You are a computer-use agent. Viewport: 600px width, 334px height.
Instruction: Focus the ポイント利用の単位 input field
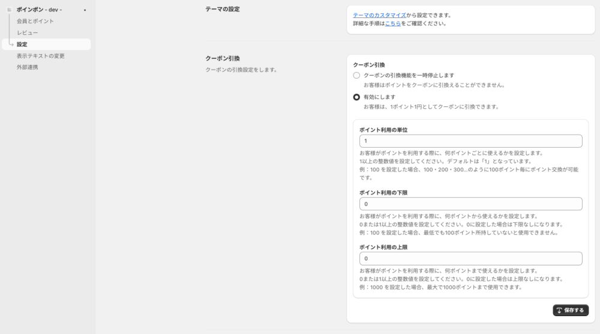(470, 141)
